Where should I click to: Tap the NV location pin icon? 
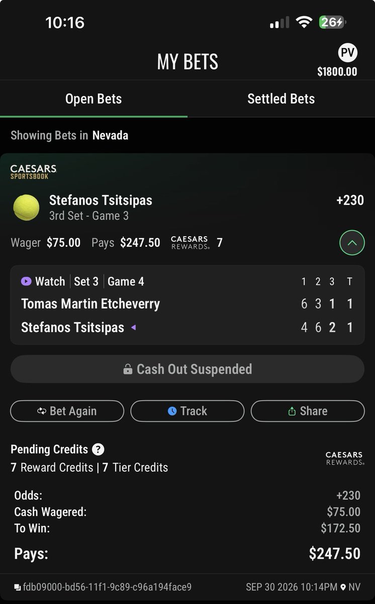(x=343, y=587)
